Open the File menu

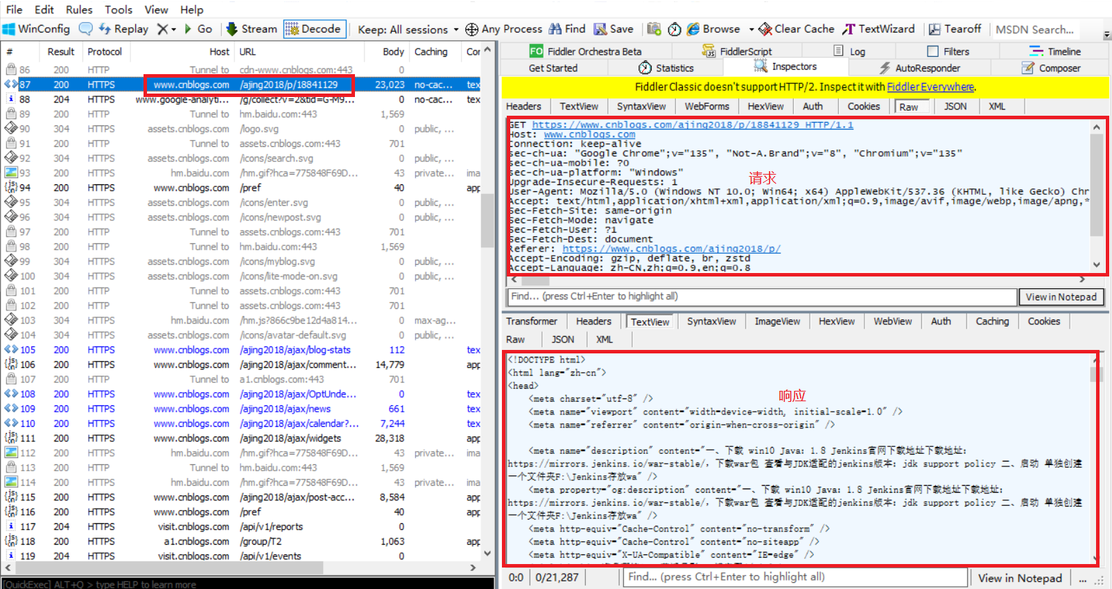click(x=14, y=10)
